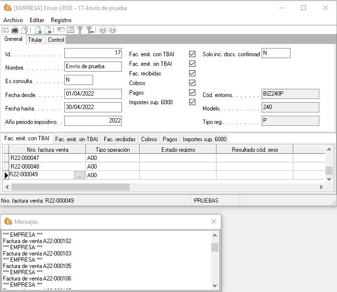Click the Nombre input field
The height and width of the screenshot is (292, 337).
[x=93, y=67]
